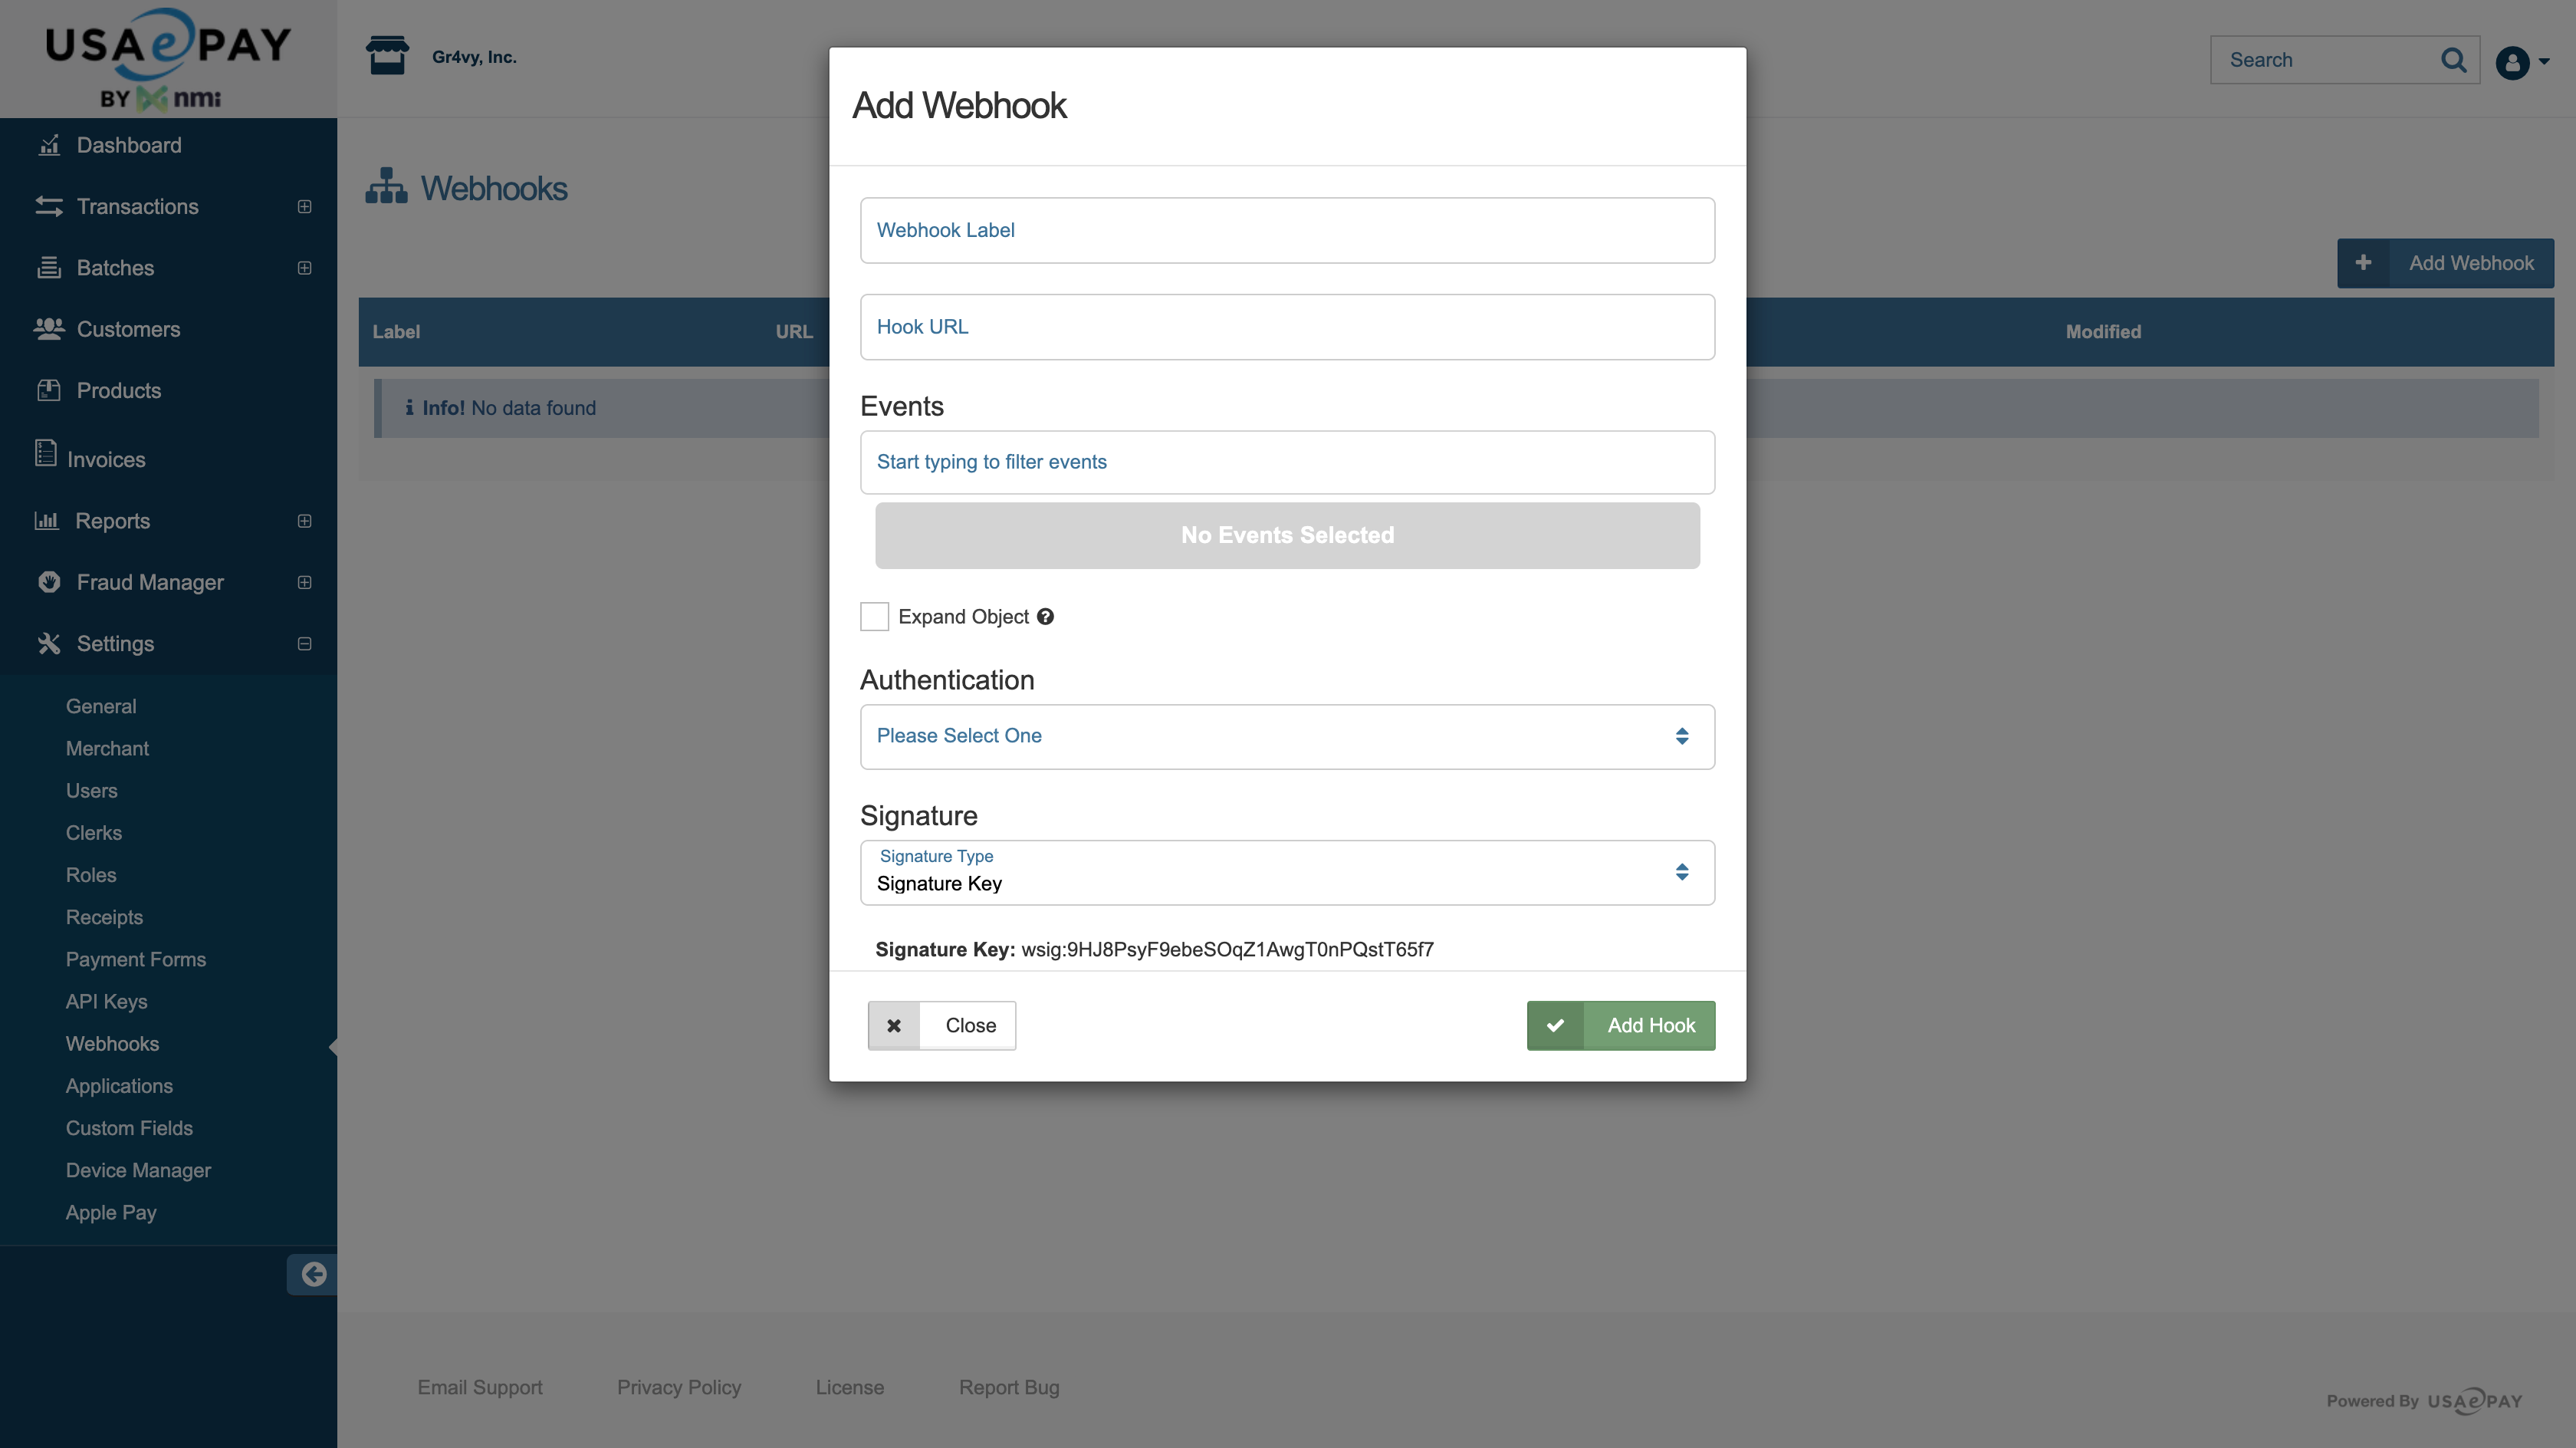Open the Please Select One authentication dropdown
The width and height of the screenshot is (2576, 1448).
tap(1287, 736)
